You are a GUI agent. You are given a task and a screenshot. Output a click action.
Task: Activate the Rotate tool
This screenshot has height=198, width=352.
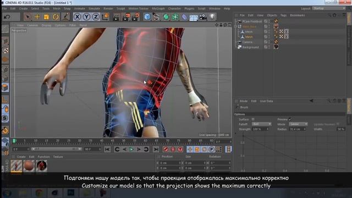tap(56, 17)
